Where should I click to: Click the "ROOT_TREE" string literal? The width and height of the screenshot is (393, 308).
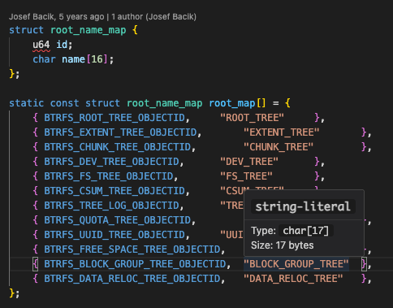pyautogui.click(x=252, y=118)
